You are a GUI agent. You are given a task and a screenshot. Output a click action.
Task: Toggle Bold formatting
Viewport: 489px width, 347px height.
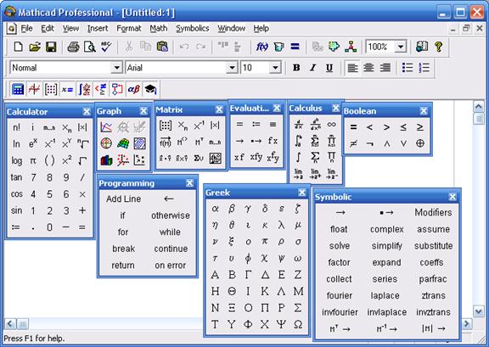[296, 68]
